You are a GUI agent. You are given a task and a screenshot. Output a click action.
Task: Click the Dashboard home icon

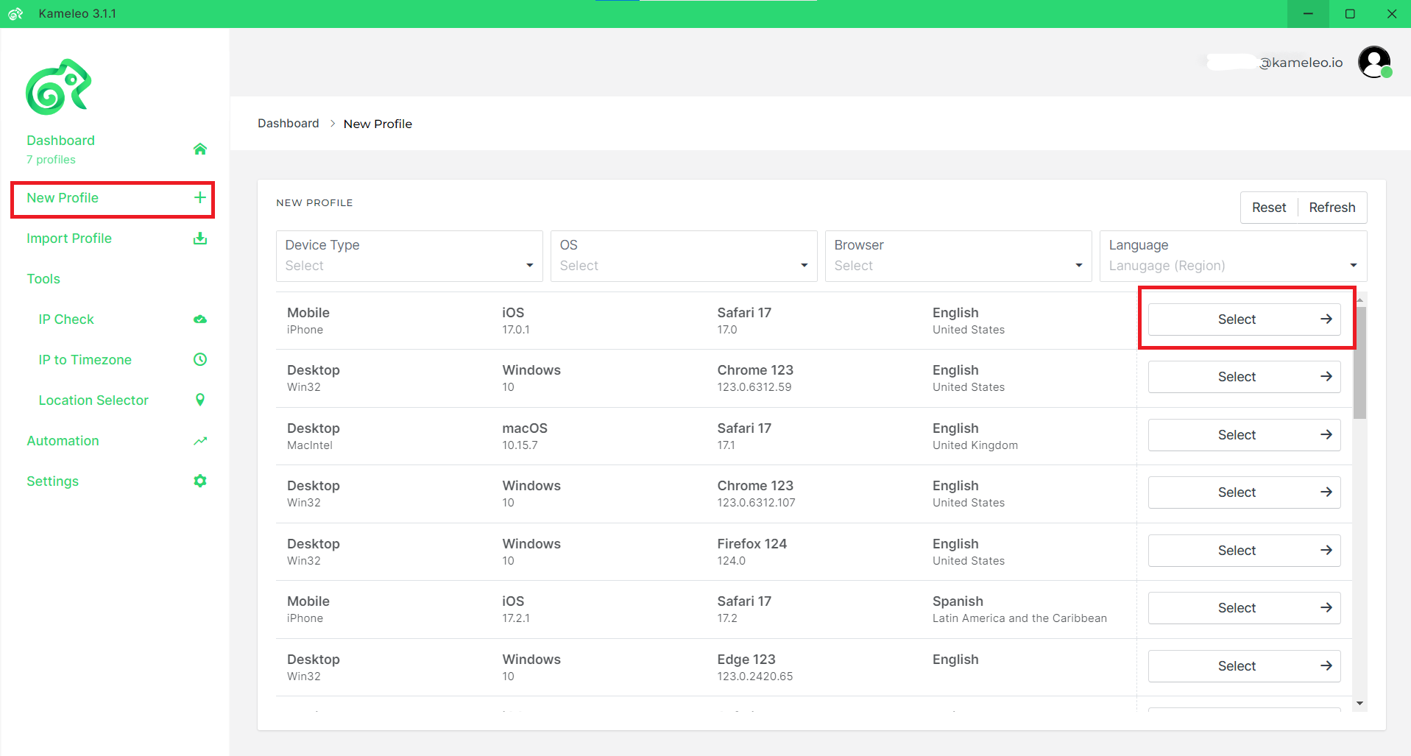coord(199,149)
